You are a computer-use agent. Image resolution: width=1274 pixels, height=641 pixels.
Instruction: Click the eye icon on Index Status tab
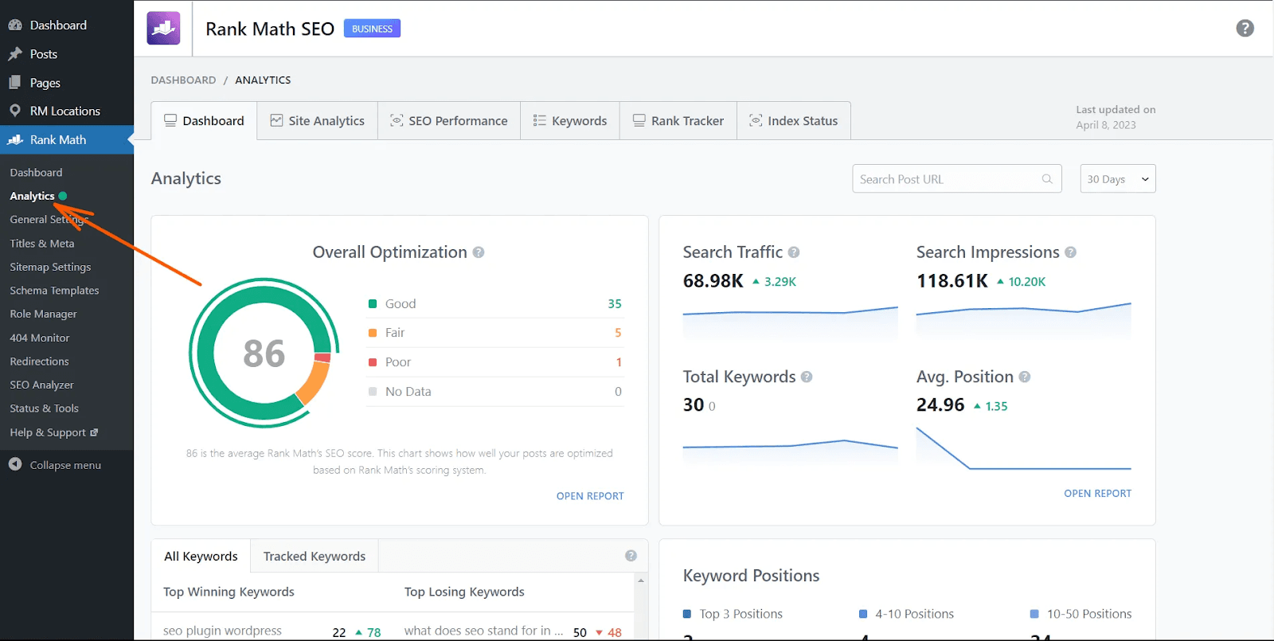[x=756, y=120]
